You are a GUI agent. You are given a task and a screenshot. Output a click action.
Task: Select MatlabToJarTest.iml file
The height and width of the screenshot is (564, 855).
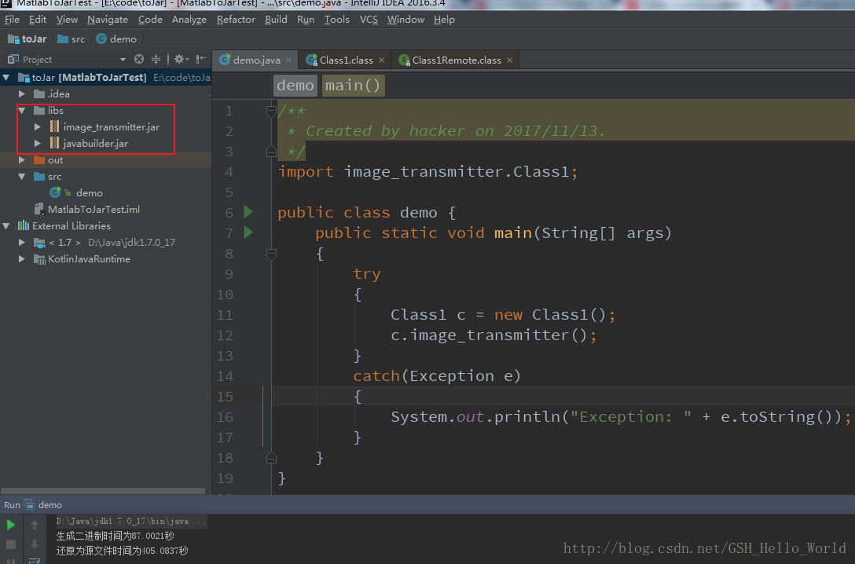pos(94,209)
